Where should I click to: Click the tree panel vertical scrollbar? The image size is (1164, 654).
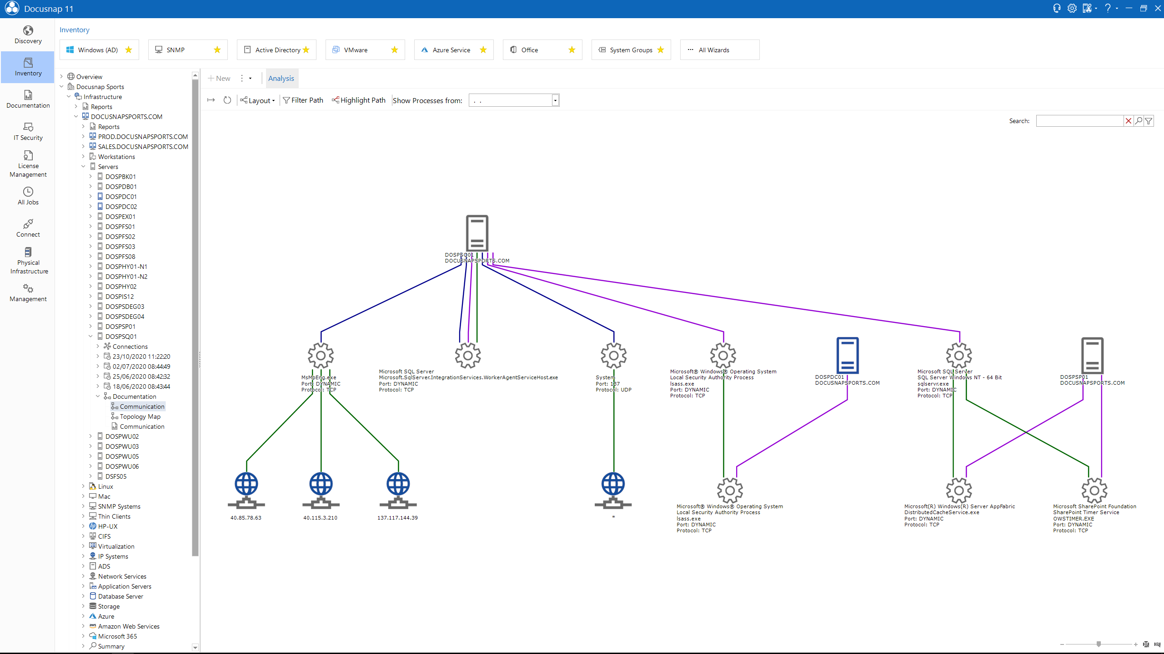click(195, 318)
